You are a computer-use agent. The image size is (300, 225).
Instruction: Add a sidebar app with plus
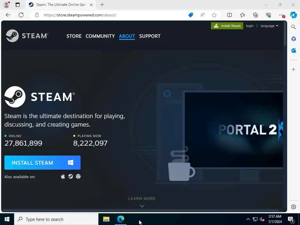(294, 69)
